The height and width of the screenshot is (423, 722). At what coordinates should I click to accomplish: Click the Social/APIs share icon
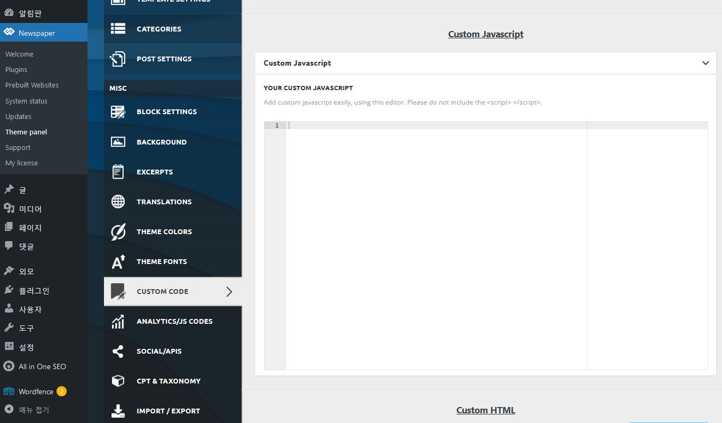coord(118,351)
